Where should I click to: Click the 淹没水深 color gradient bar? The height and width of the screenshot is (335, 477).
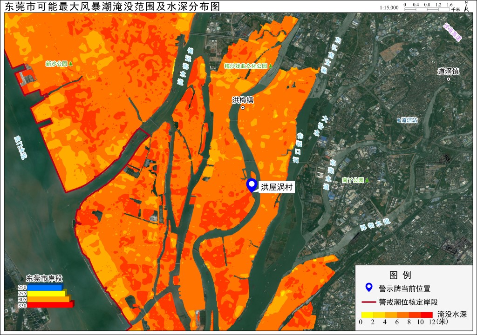[397, 315]
